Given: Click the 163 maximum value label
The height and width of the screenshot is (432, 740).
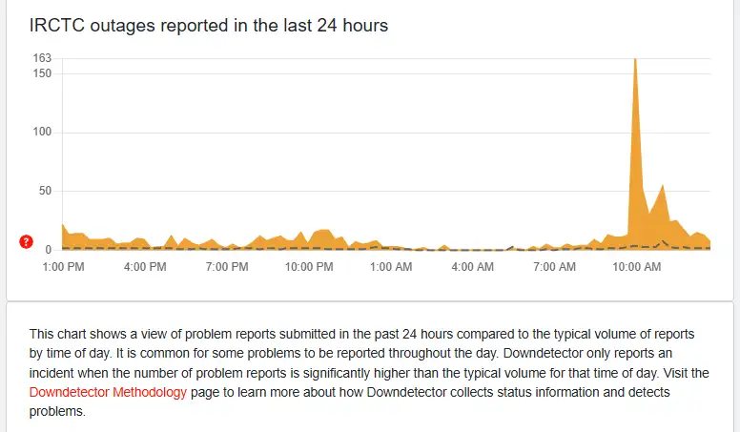Looking at the screenshot, I should coord(41,58).
